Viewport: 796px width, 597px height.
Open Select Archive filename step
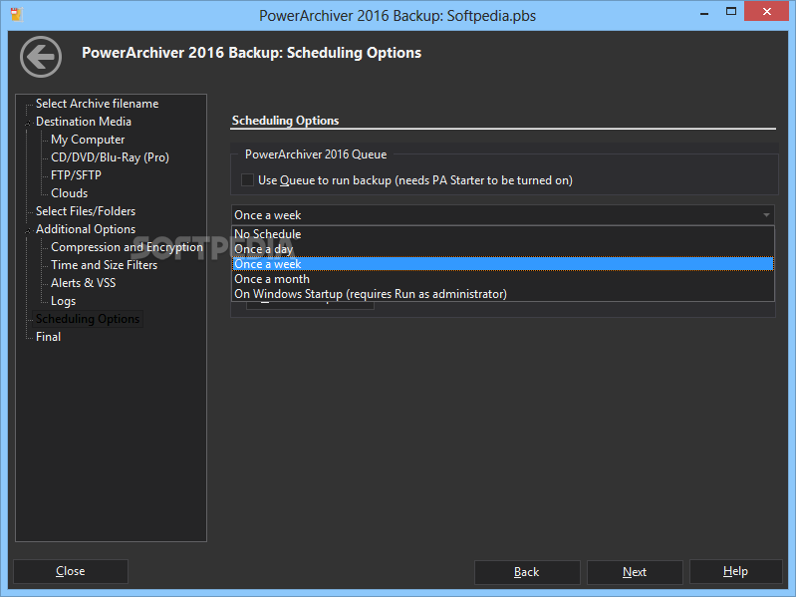click(97, 104)
